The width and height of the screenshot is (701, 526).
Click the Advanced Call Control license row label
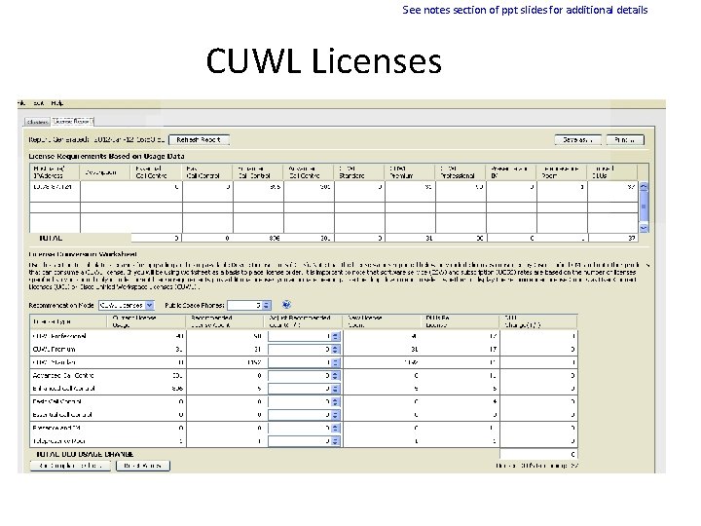pos(63,376)
